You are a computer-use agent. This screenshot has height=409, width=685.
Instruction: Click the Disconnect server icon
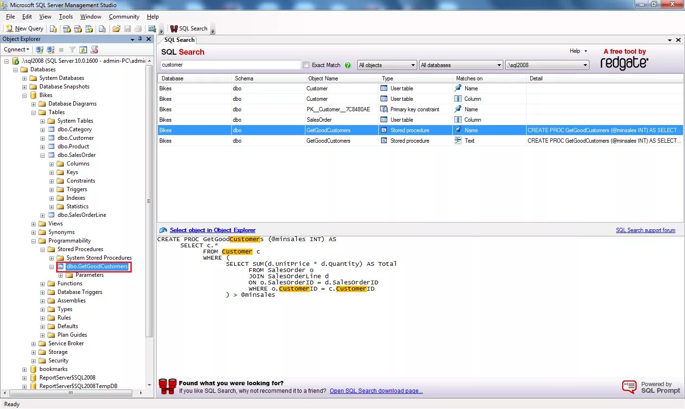[50, 49]
